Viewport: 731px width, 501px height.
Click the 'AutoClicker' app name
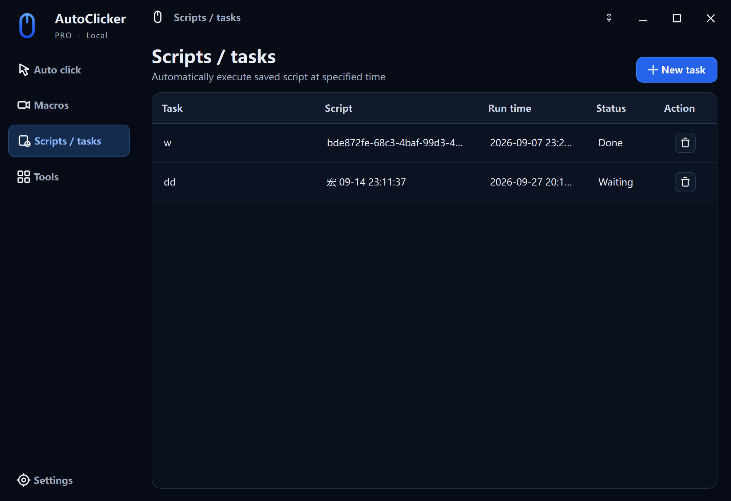pyautogui.click(x=90, y=19)
